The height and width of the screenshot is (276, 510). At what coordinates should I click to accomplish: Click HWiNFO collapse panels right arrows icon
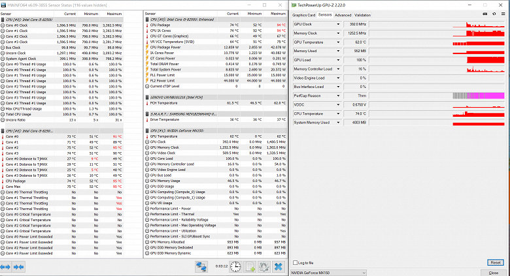(x=18, y=267)
